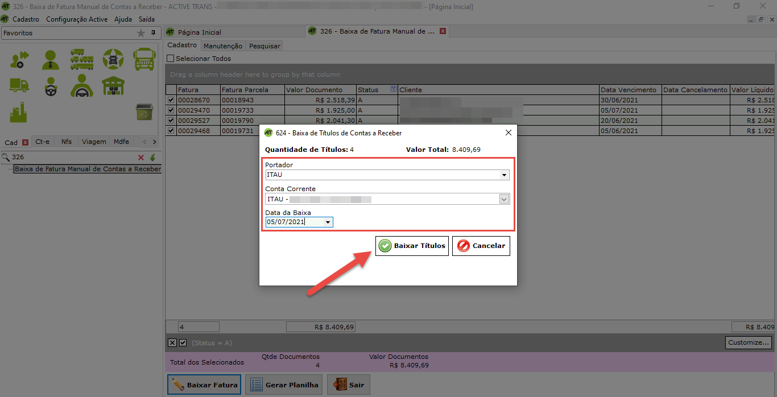
Task: Open the star truck badge favorite icon
Action: point(113,59)
